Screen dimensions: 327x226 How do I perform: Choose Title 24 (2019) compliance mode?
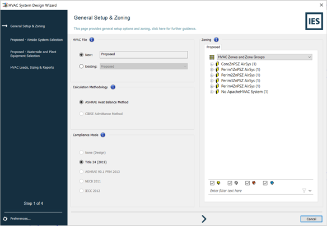tap(81, 162)
